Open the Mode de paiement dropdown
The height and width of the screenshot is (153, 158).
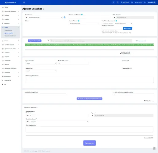59,122
